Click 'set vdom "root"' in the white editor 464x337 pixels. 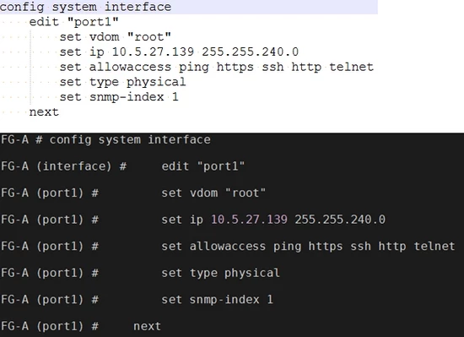tap(115, 37)
